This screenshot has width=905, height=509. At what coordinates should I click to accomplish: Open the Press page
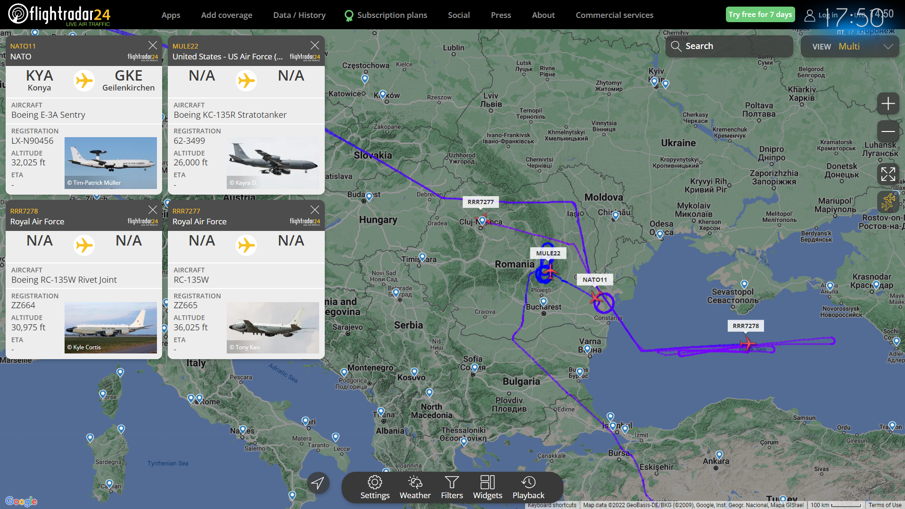(501, 15)
